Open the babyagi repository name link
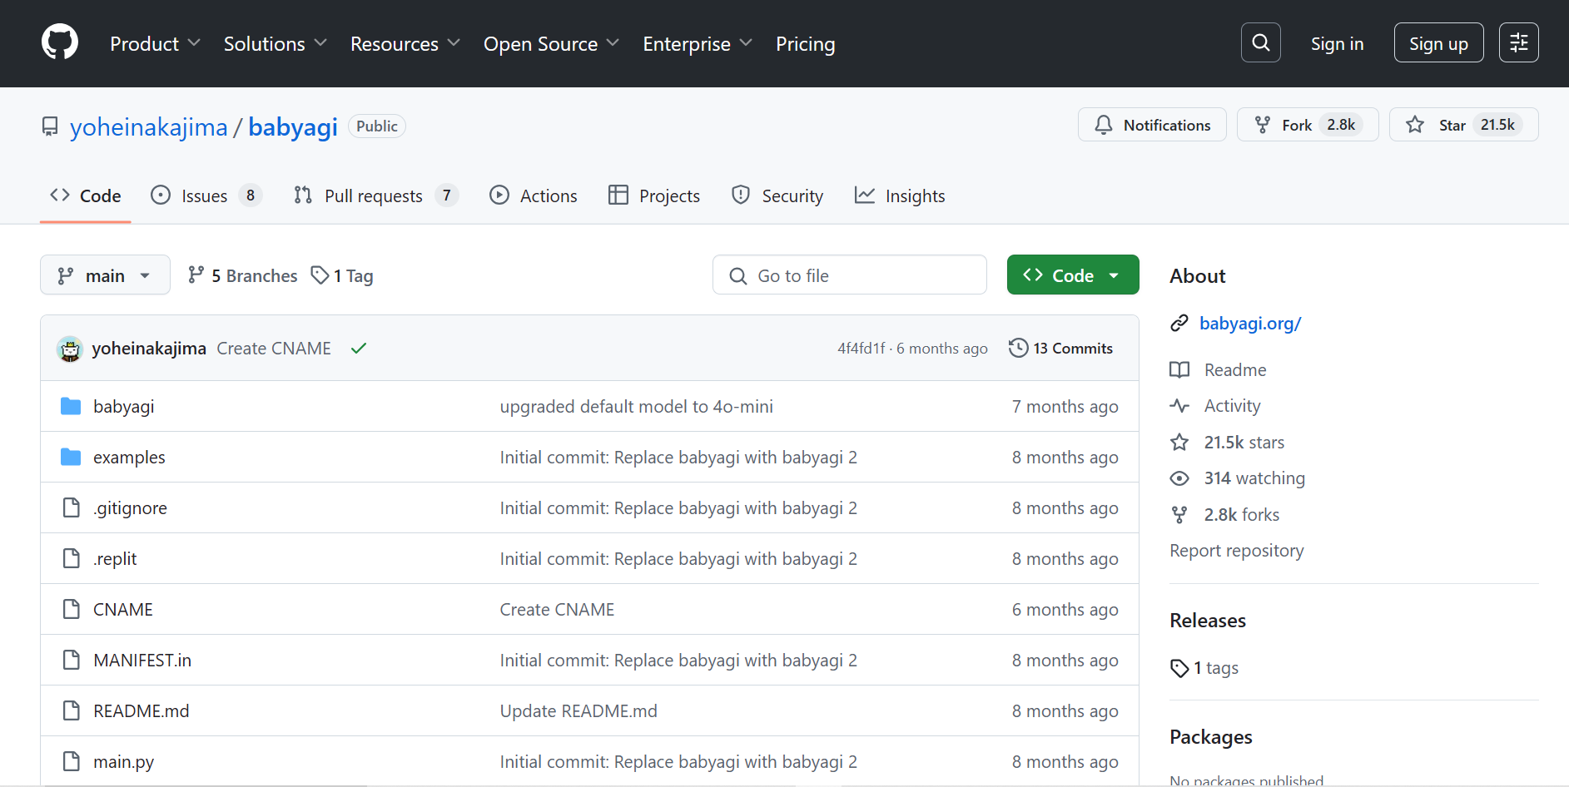Screen dimensions: 1569x787 point(293,126)
